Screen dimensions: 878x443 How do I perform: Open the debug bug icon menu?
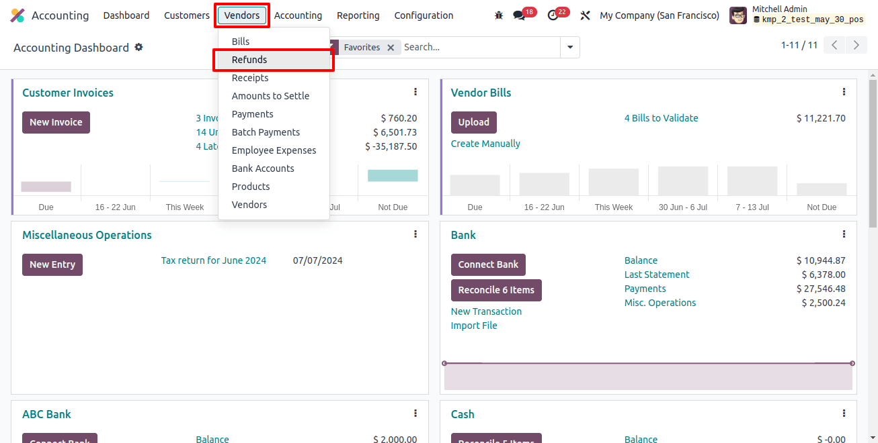tap(498, 15)
